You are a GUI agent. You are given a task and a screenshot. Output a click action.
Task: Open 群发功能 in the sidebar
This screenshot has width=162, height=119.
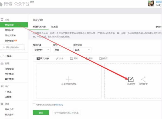14,25
